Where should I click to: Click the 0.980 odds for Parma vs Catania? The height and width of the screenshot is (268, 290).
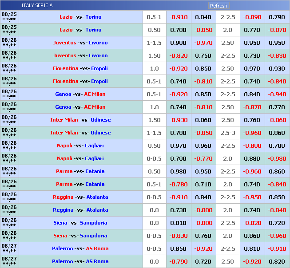tap(178, 171)
